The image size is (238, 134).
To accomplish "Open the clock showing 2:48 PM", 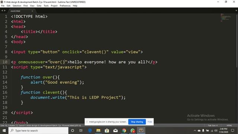I will coord(223,131).
